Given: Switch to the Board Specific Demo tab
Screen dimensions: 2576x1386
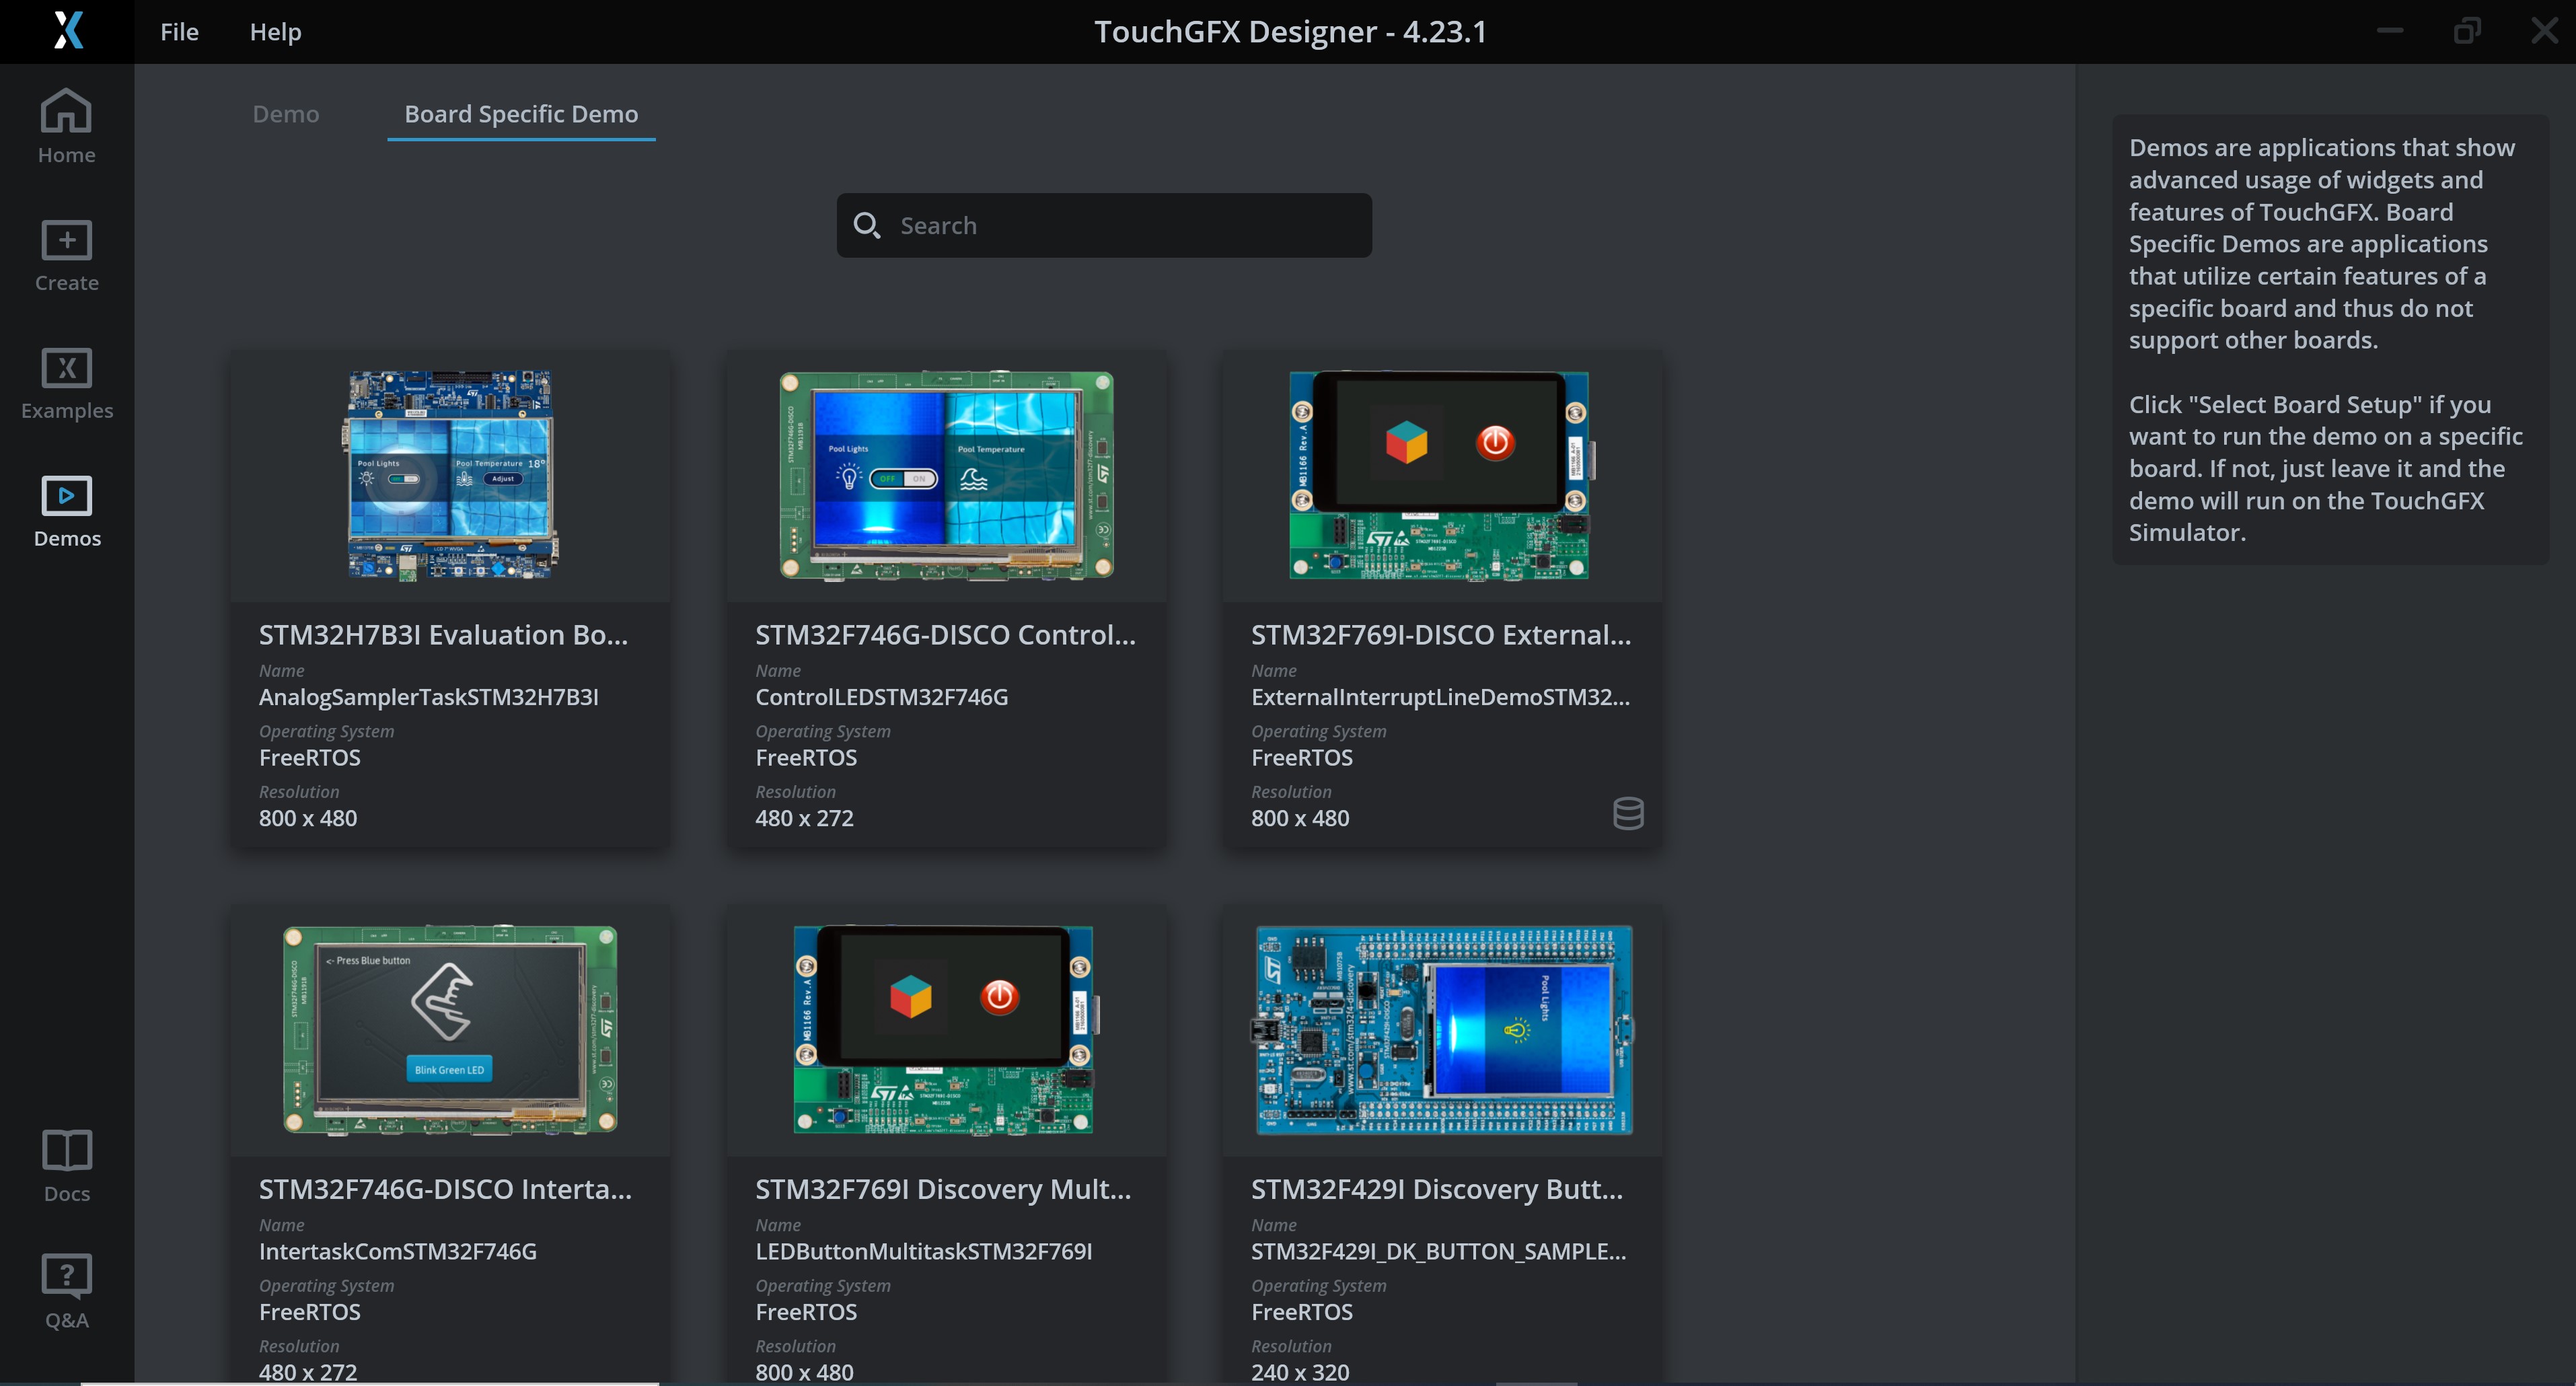Looking at the screenshot, I should tap(520, 114).
